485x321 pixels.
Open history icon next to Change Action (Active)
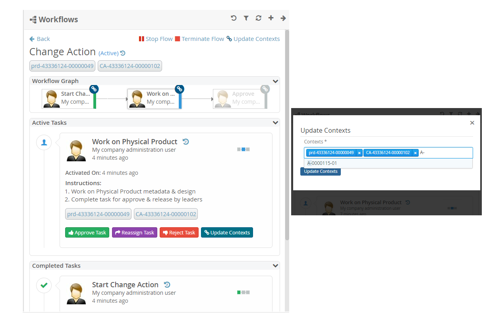tap(123, 53)
